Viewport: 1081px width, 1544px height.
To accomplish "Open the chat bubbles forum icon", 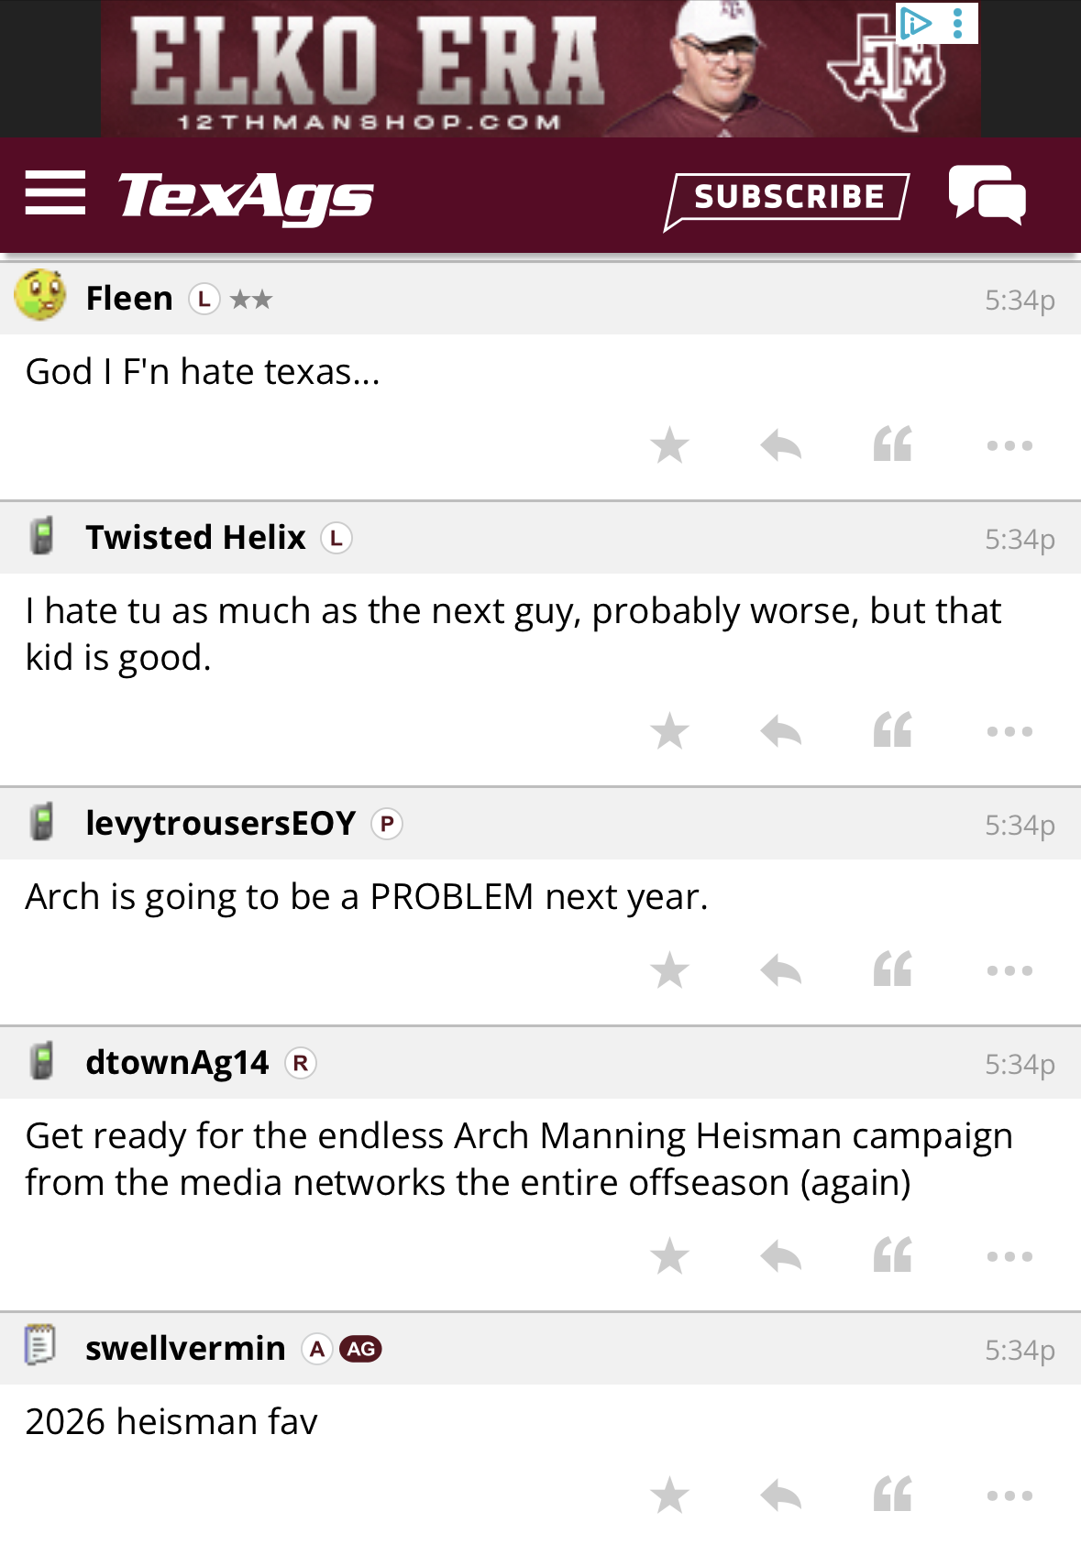I will click(x=987, y=194).
